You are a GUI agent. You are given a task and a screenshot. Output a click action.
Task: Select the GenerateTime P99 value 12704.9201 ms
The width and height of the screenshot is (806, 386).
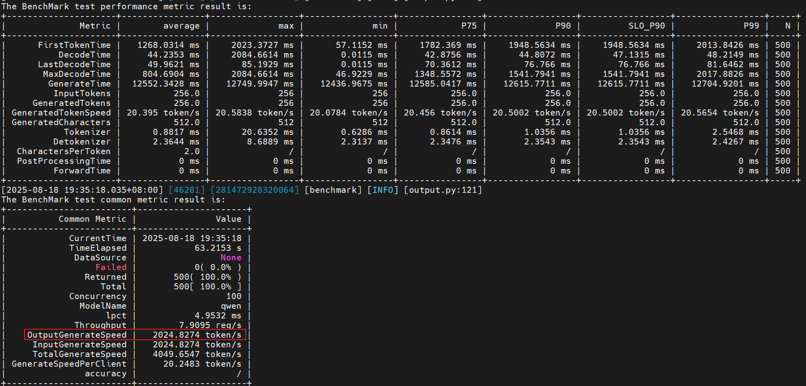tap(725, 84)
